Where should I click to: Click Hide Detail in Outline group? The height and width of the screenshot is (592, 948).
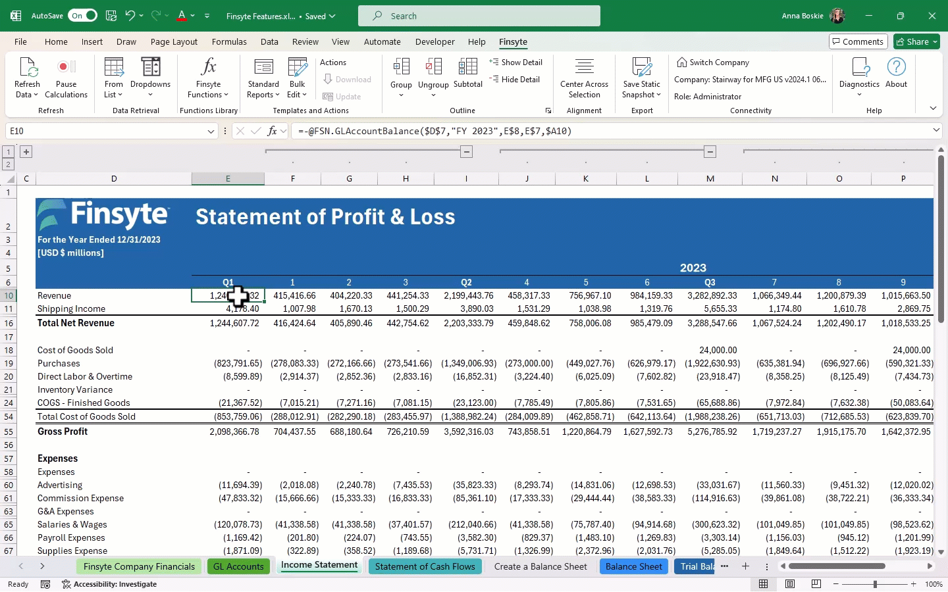tap(514, 79)
